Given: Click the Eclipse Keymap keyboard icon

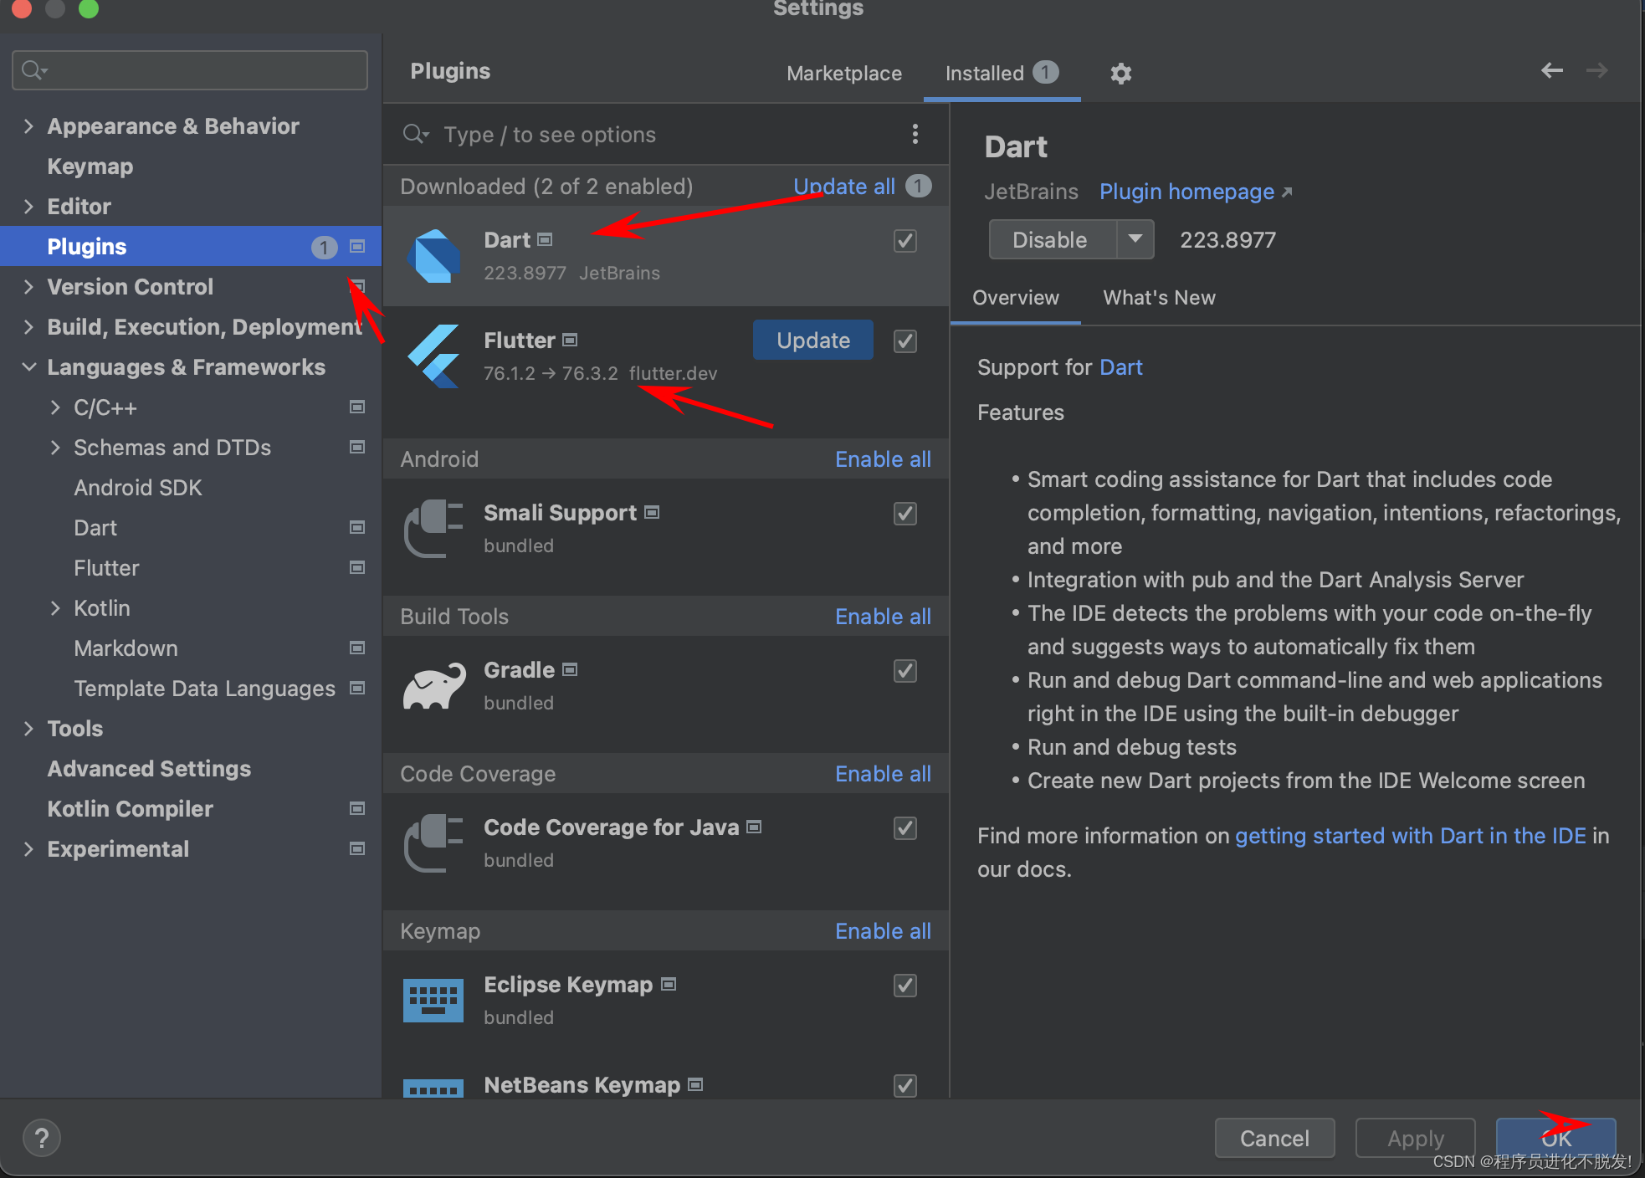Looking at the screenshot, I should click(x=433, y=1000).
